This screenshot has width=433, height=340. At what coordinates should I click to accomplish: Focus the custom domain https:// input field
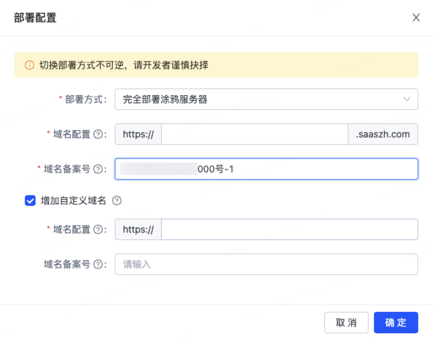point(289,229)
